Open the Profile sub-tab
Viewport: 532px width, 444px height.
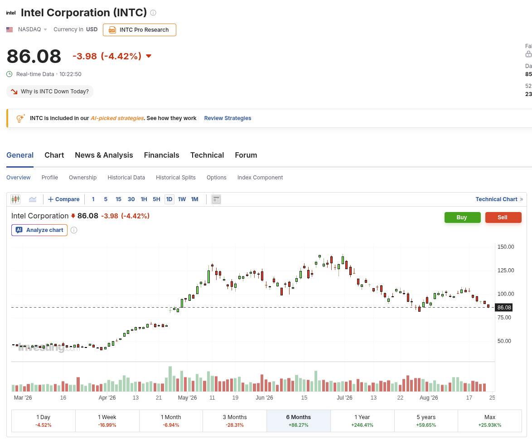(x=49, y=178)
